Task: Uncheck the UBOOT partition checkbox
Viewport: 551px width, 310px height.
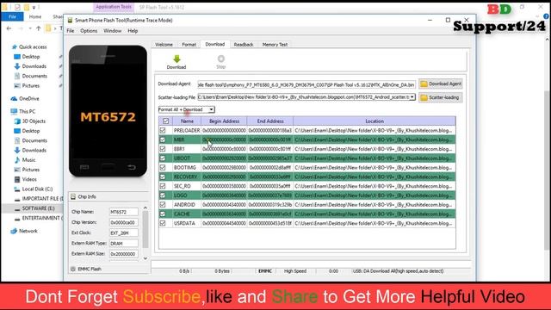Action: point(163,158)
